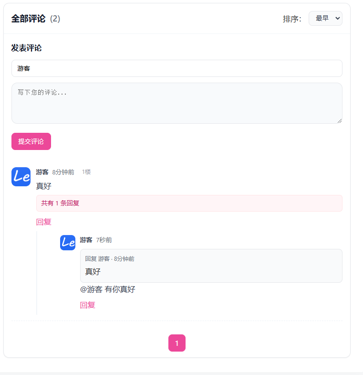Click the 7秒前 timestamp on the reply
This screenshot has height=375, width=363.
coord(104,240)
